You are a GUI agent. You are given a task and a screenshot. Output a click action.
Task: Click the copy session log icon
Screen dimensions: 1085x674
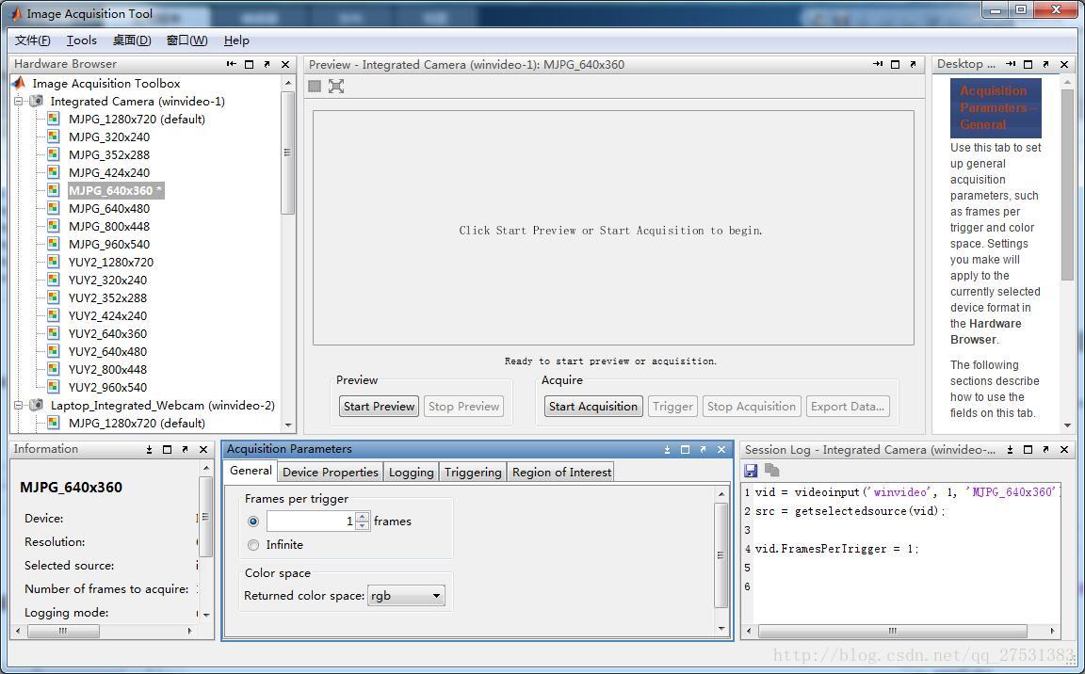point(771,471)
